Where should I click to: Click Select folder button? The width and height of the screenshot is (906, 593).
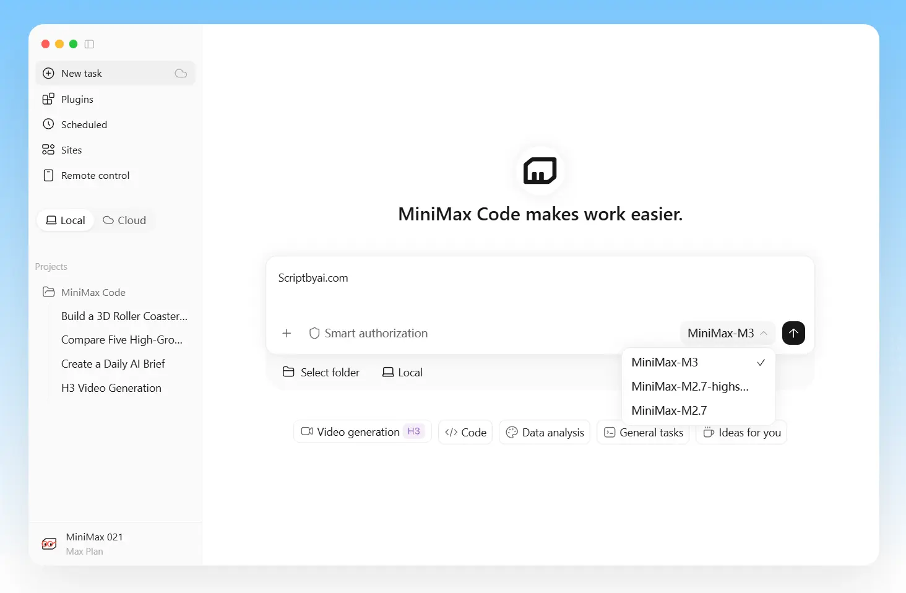click(321, 372)
